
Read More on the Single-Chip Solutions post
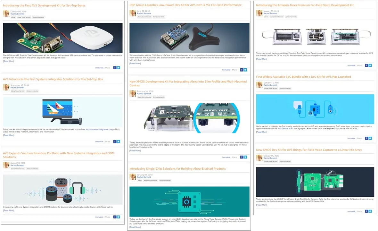click(x=135, y=227)
